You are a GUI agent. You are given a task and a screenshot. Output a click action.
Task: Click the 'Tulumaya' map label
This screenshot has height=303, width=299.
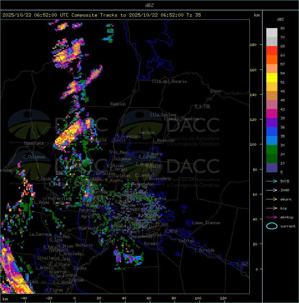point(123,159)
